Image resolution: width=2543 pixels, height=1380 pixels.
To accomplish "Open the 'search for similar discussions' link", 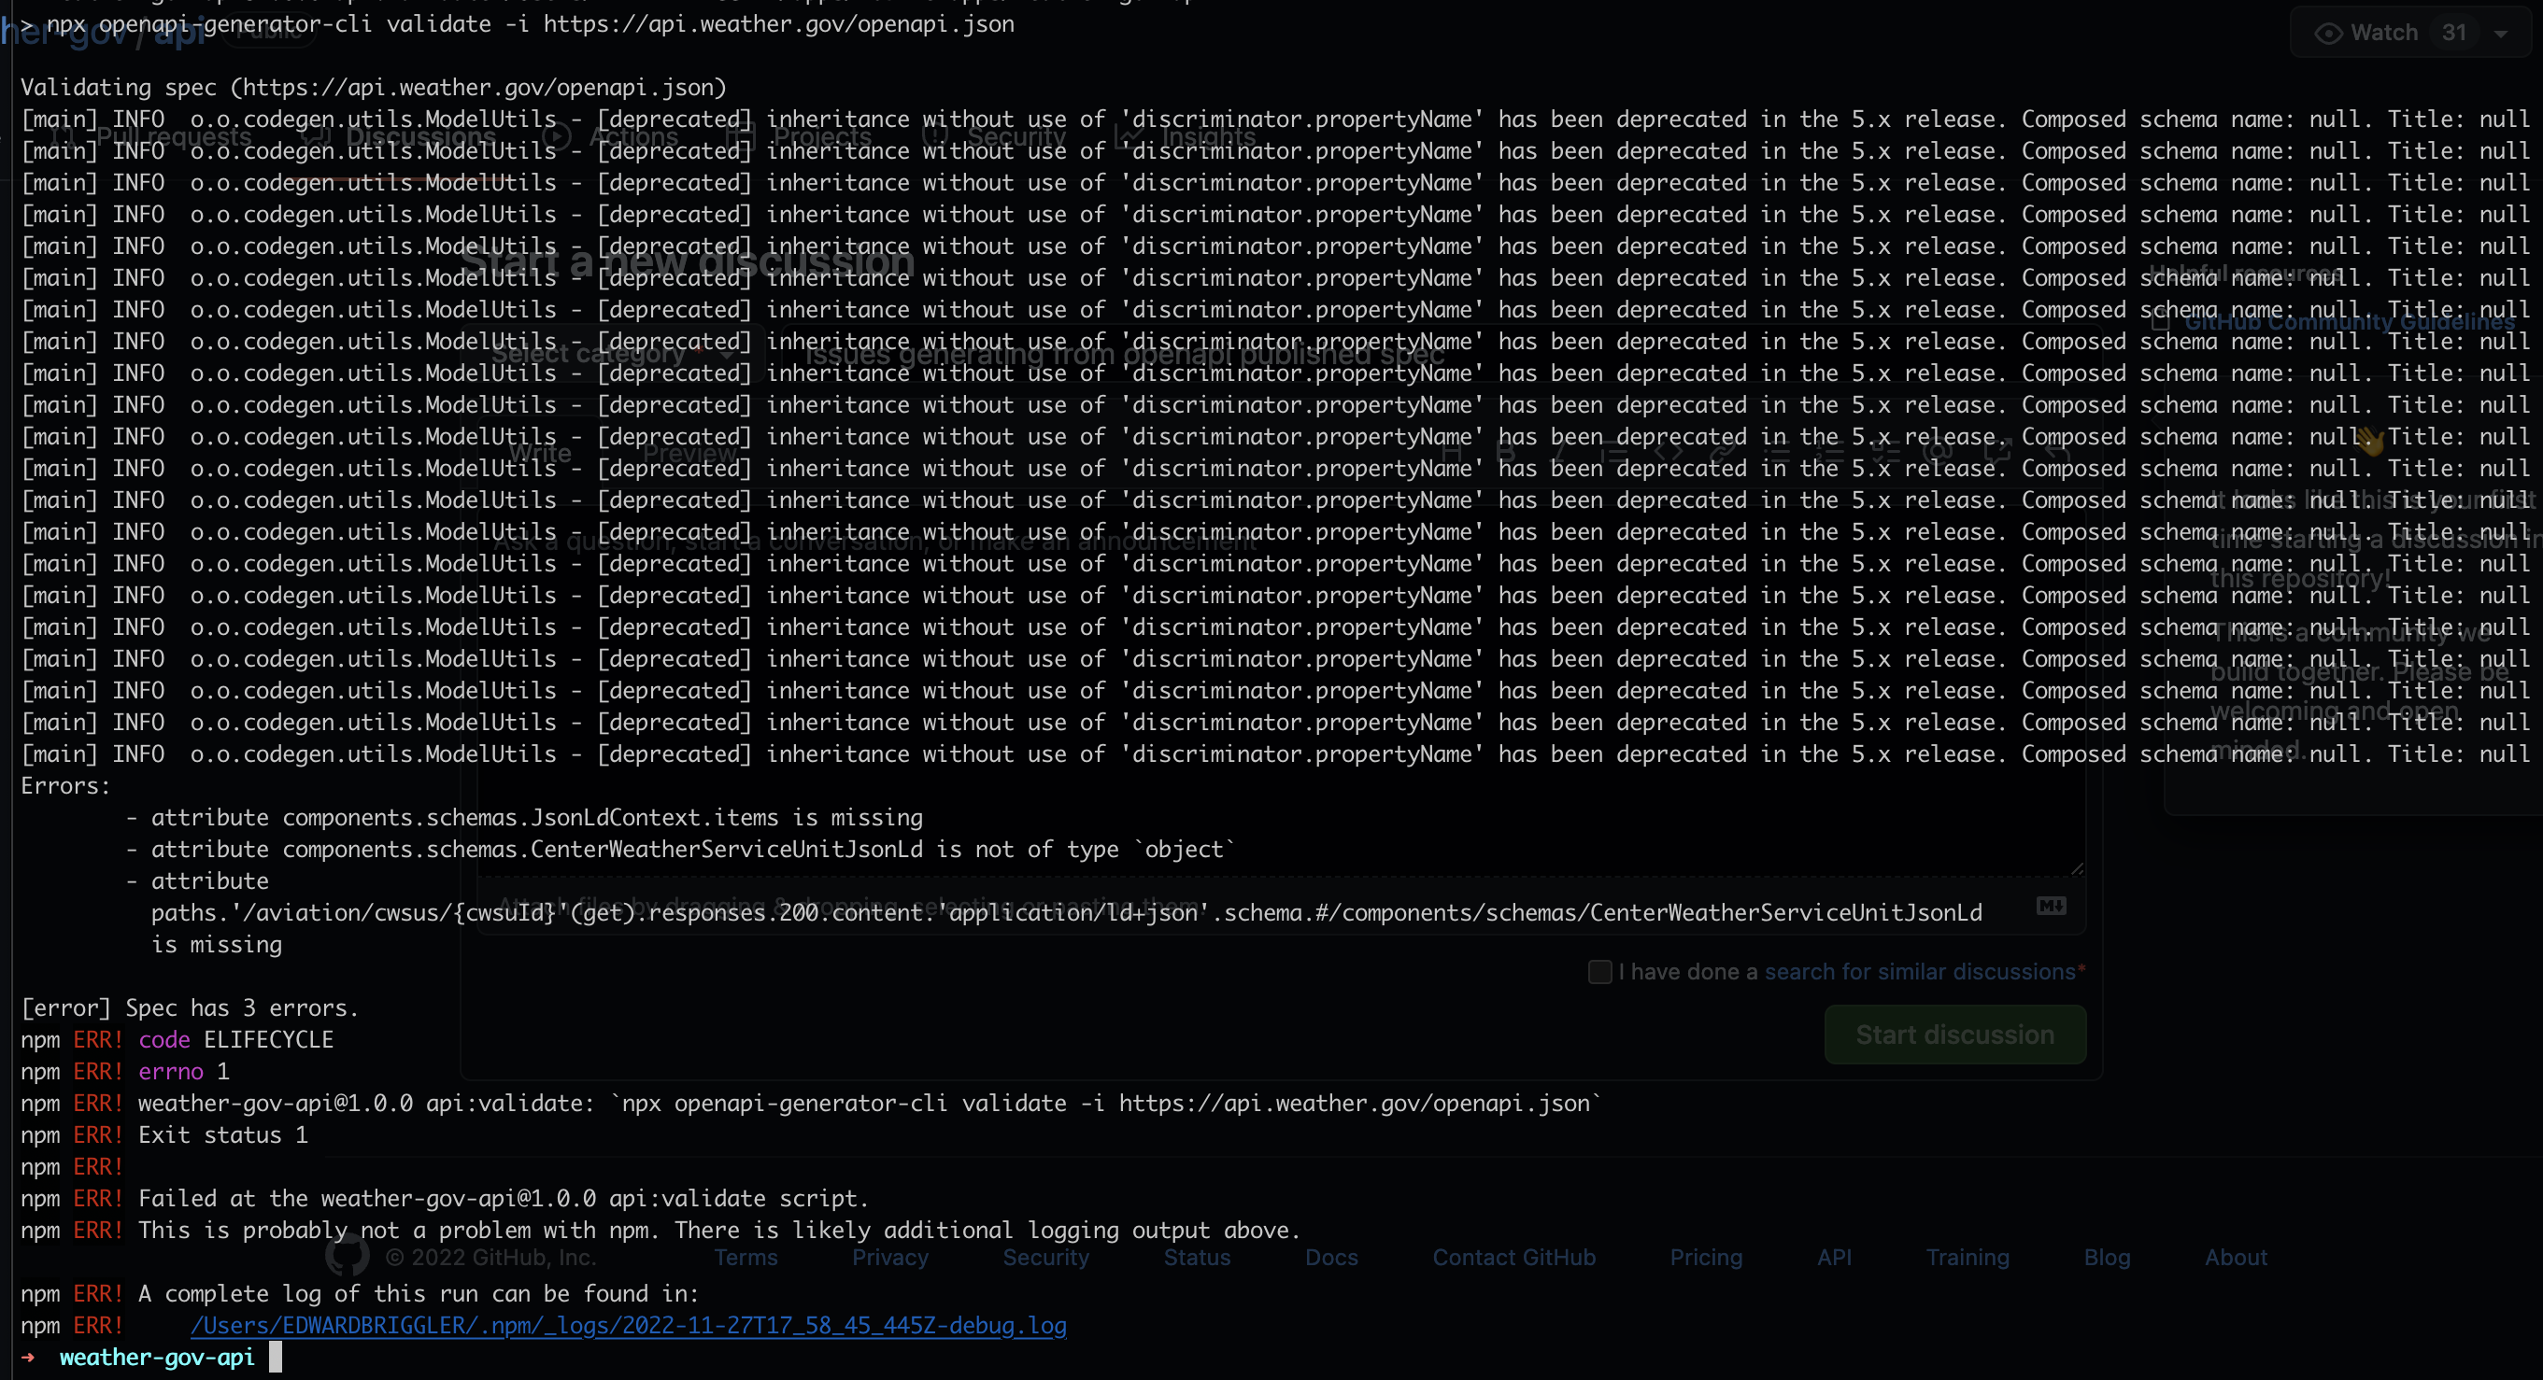I will [1920, 972].
